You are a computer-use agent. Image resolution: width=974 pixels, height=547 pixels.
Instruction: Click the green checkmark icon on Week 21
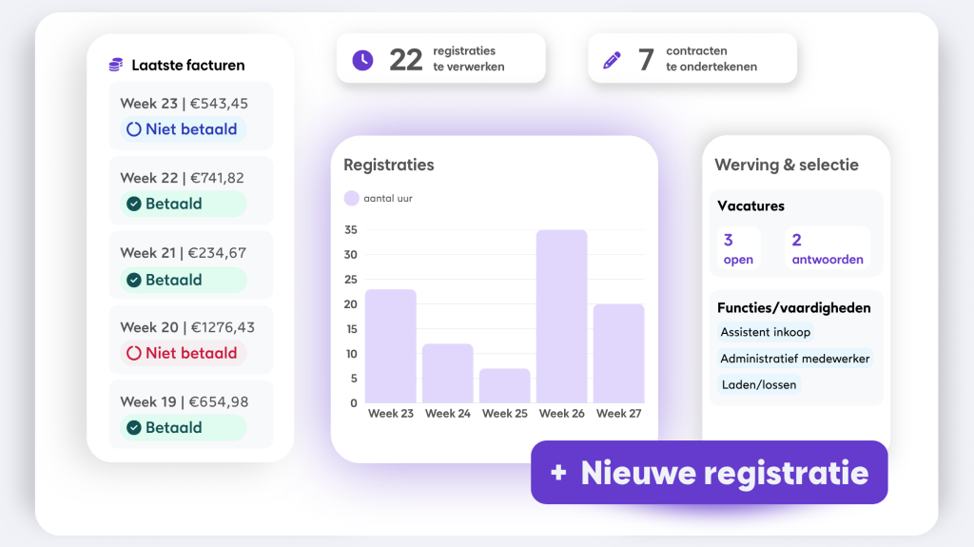(134, 280)
